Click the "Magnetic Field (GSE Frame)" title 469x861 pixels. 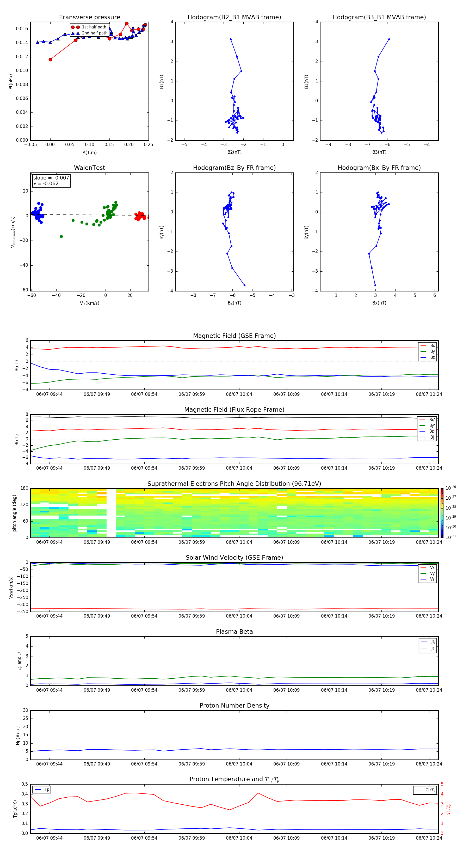pyautogui.click(x=234, y=336)
